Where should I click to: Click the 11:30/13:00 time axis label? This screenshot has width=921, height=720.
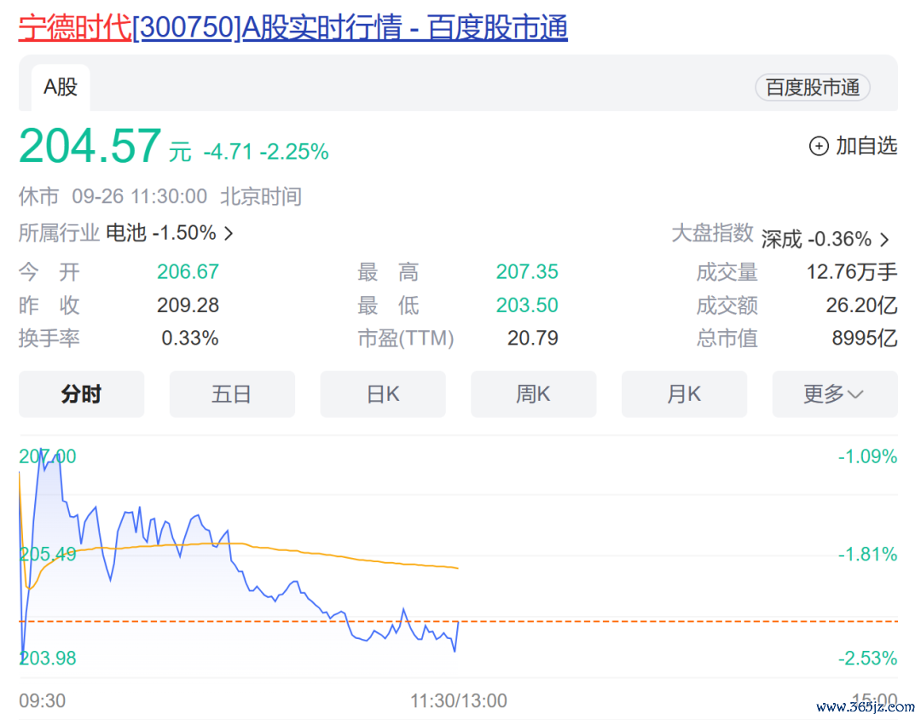tap(458, 700)
